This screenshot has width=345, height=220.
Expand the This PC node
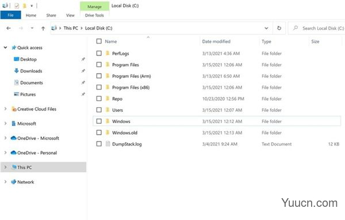tap(5, 167)
